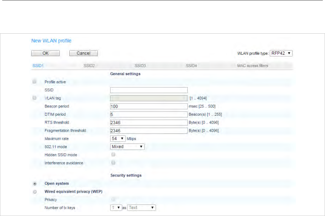
Task: Select the Wired equivalent privacy (WEP) radio button
Action: pyautogui.click(x=35, y=192)
